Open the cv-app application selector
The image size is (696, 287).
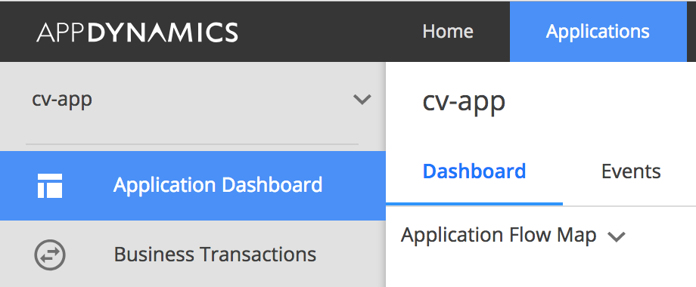point(193,100)
